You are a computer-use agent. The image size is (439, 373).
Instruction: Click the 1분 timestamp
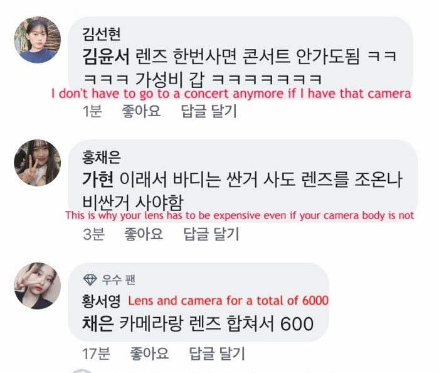click(92, 111)
